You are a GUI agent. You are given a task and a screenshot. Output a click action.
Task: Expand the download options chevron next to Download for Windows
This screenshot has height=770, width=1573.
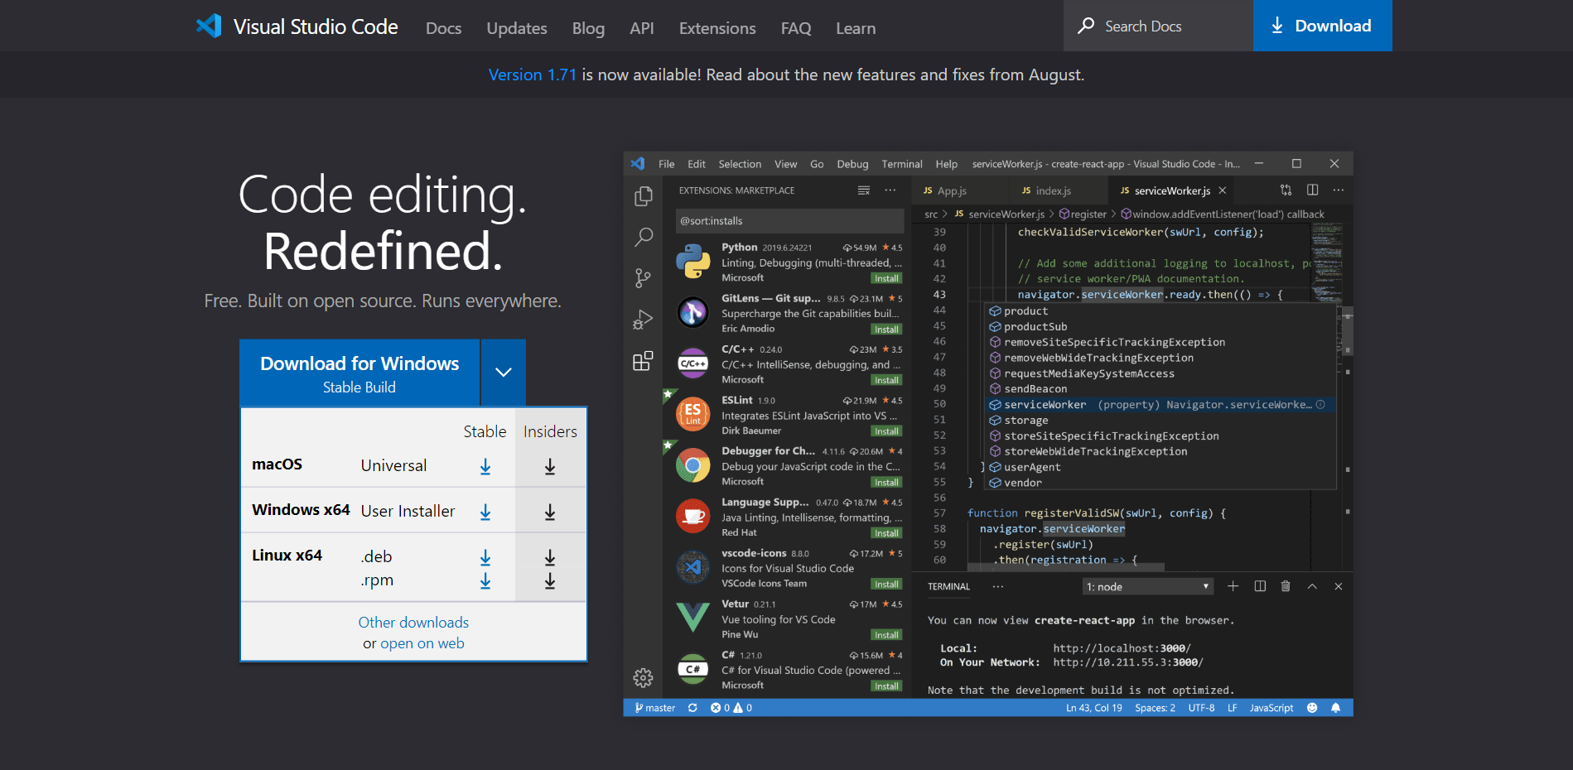click(503, 373)
